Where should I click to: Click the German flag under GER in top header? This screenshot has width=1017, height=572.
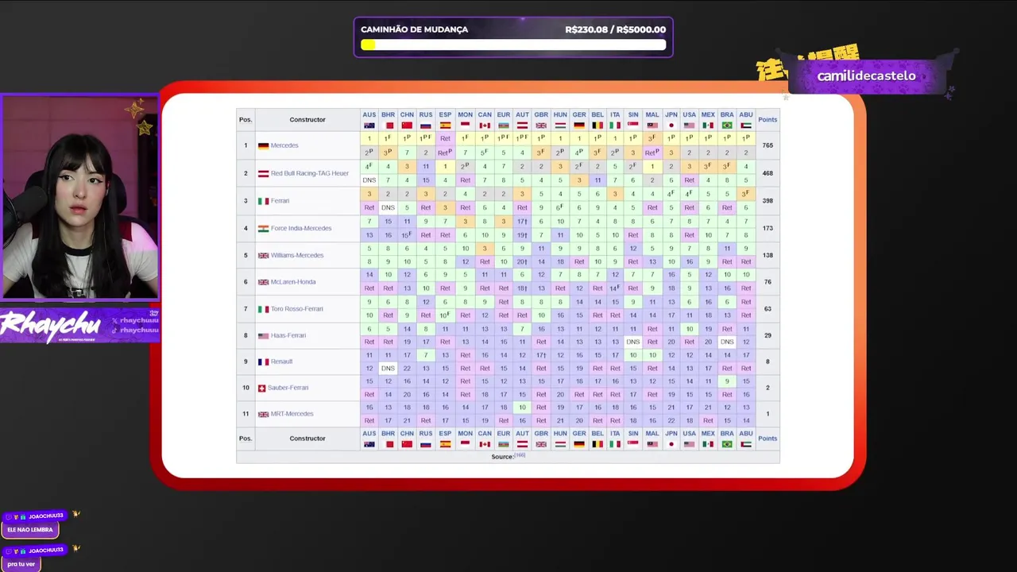click(x=579, y=126)
